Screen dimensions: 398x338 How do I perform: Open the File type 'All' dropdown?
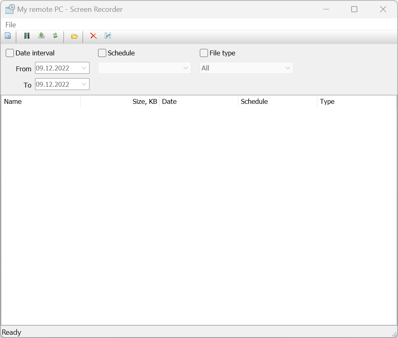pos(288,68)
